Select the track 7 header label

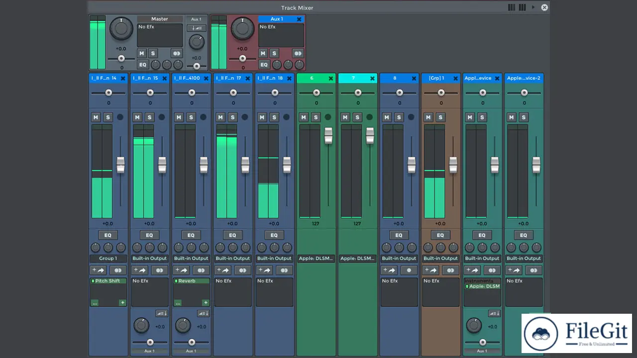click(x=353, y=78)
